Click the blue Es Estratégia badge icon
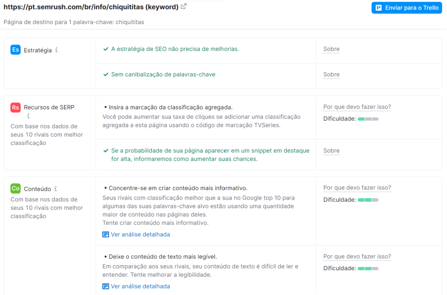The width and height of the screenshot is (447, 295). (16, 50)
